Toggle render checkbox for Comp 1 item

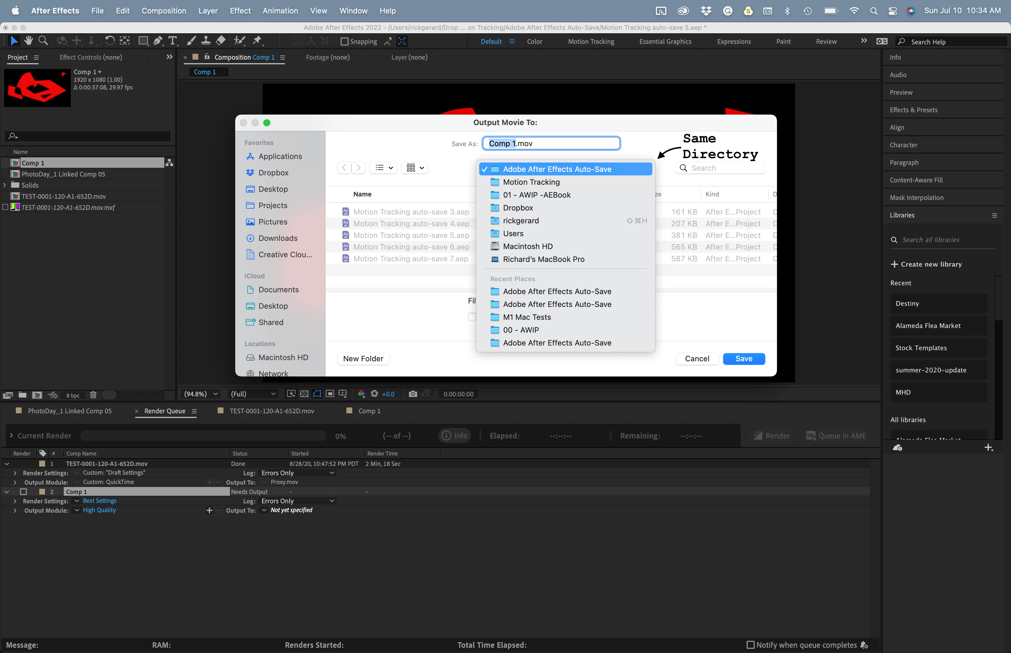tap(23, 492)
